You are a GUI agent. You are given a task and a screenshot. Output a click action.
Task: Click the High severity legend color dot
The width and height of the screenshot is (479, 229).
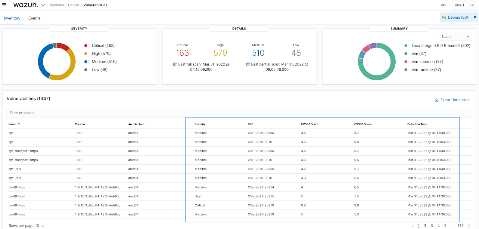point(86,54)
